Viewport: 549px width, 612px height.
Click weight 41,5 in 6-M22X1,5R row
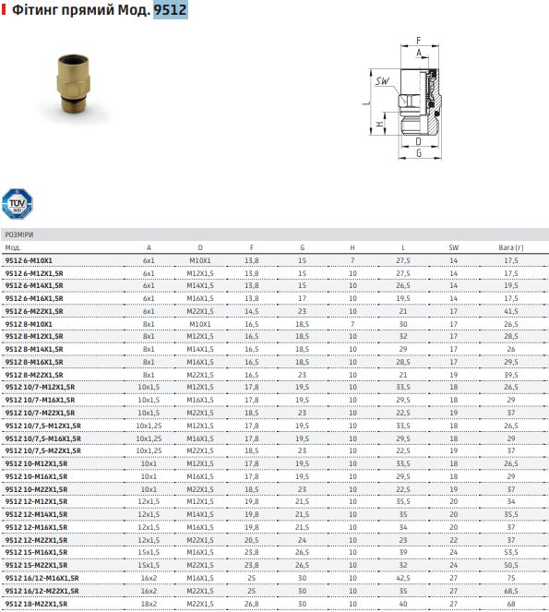click(x=511, y=311)
